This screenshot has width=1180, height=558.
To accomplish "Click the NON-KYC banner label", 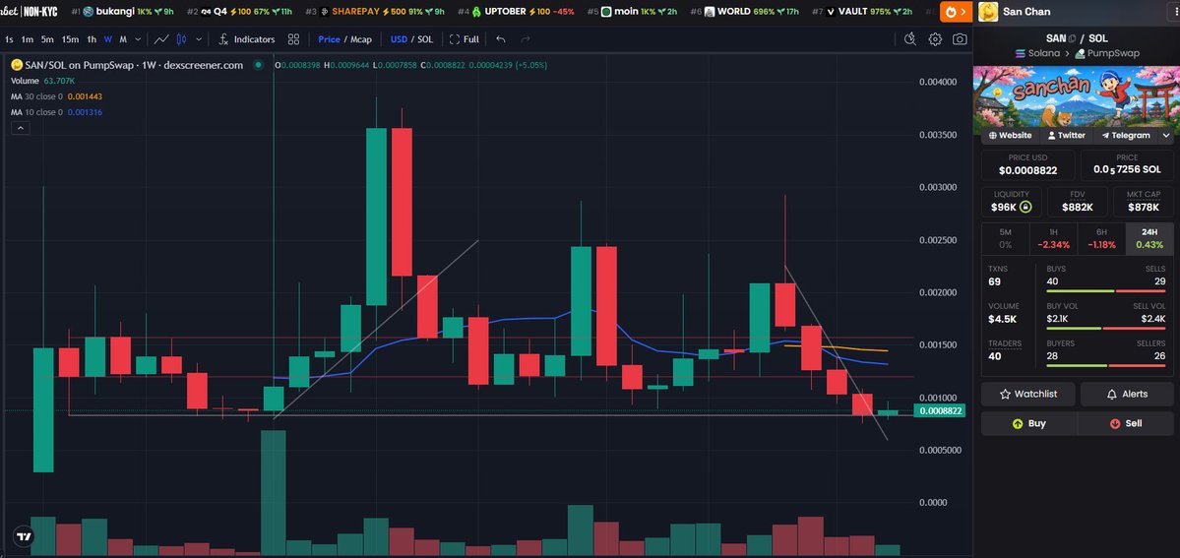I will pos(40,11).
